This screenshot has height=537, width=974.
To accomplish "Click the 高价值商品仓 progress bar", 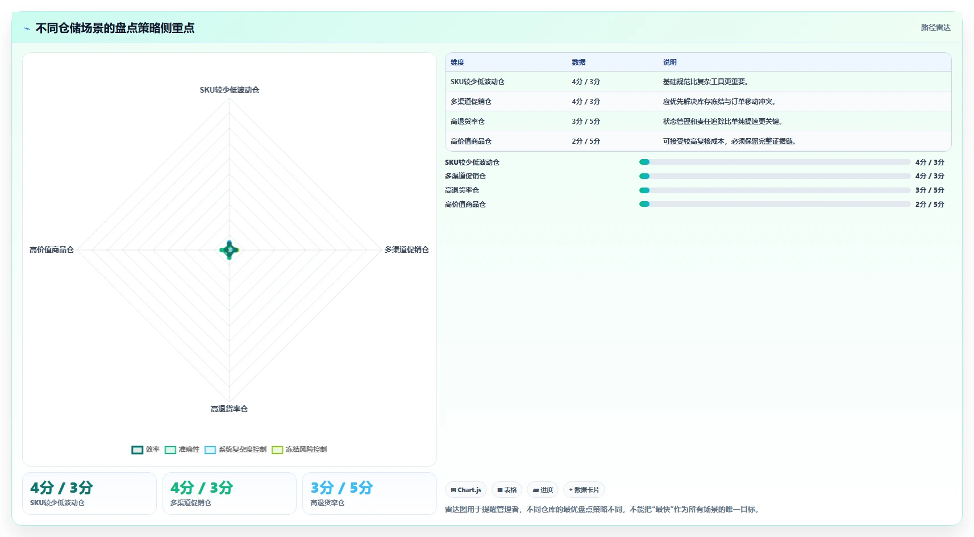I will pos(775,204).
